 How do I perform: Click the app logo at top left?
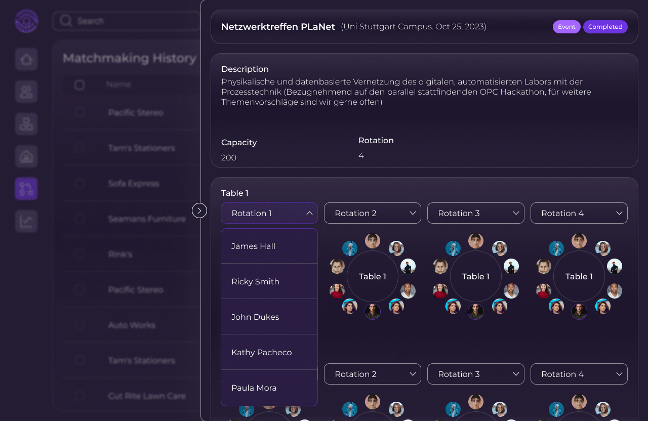pyautogui.click(x=26, y=21)
